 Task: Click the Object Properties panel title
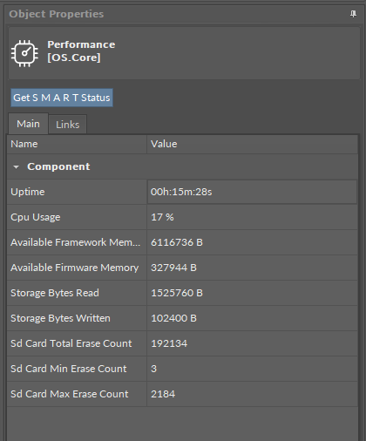point(57,14)
